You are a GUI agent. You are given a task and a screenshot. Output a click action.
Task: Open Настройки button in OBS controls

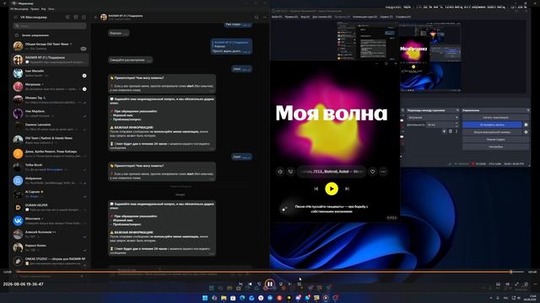click(495, 146)
